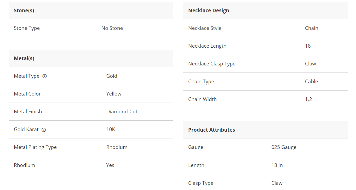The width and height of the screenshot is (356, 190).
Task: Select the '1.2' chain width value
Action: 308,99
